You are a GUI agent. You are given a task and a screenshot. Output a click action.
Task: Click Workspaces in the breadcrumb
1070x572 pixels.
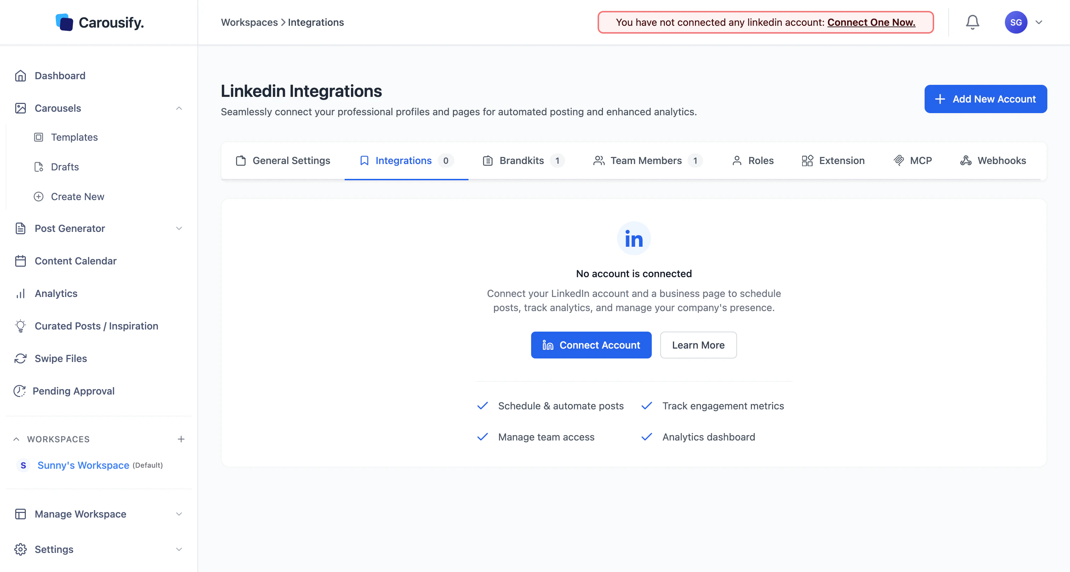(x=249, y=22)
